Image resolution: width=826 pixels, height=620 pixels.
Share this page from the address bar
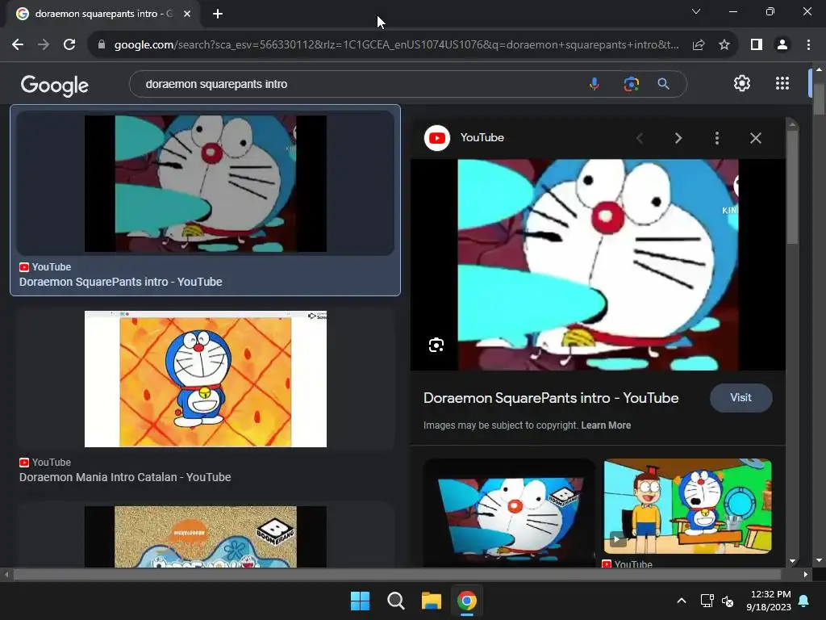699,45
